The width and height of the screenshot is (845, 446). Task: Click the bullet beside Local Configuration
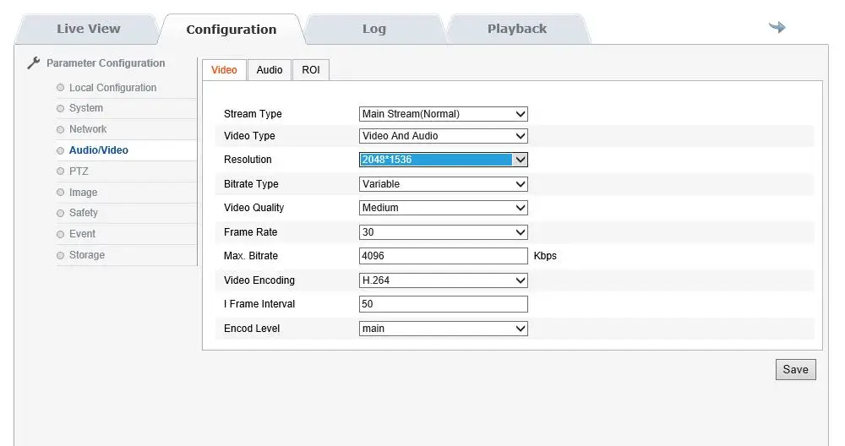pos(60,88)
